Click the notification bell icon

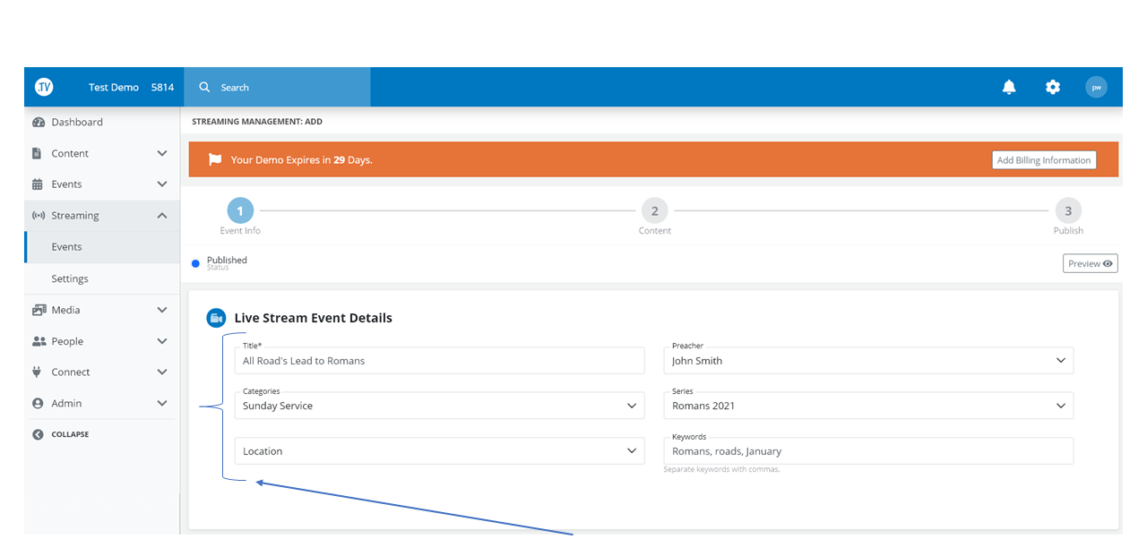(1009, 87)
